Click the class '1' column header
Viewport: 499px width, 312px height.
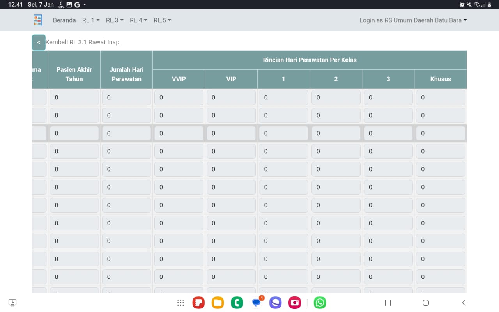[x=283, y=79]
